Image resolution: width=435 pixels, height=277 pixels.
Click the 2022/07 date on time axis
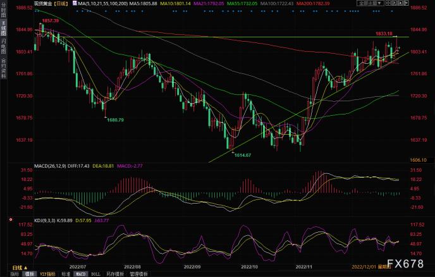coord(77,267)
